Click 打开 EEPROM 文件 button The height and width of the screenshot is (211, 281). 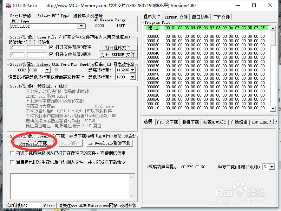pos(118,55)
